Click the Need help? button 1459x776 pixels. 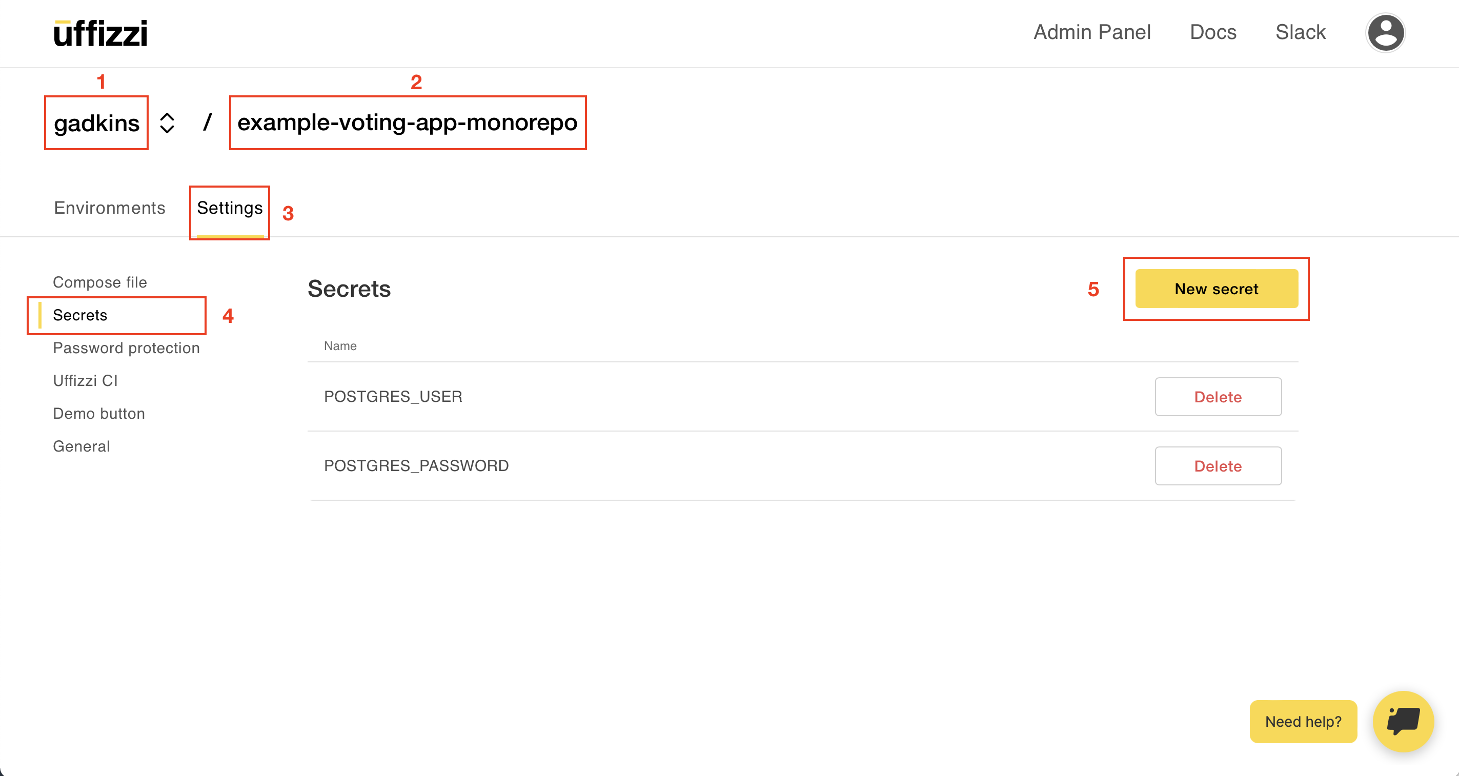[x=1303, y=722]
